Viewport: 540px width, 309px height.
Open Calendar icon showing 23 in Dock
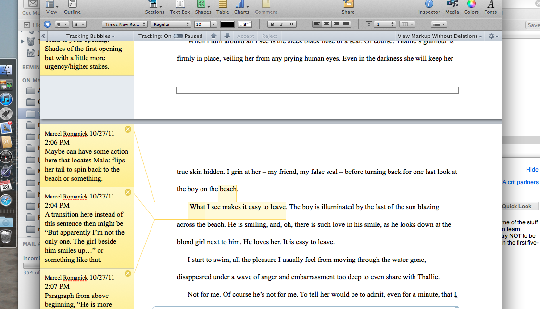(6, 186)
